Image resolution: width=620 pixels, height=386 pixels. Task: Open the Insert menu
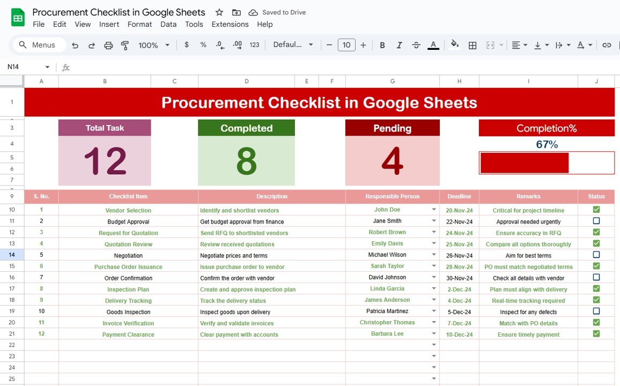(x=109, y=24)
